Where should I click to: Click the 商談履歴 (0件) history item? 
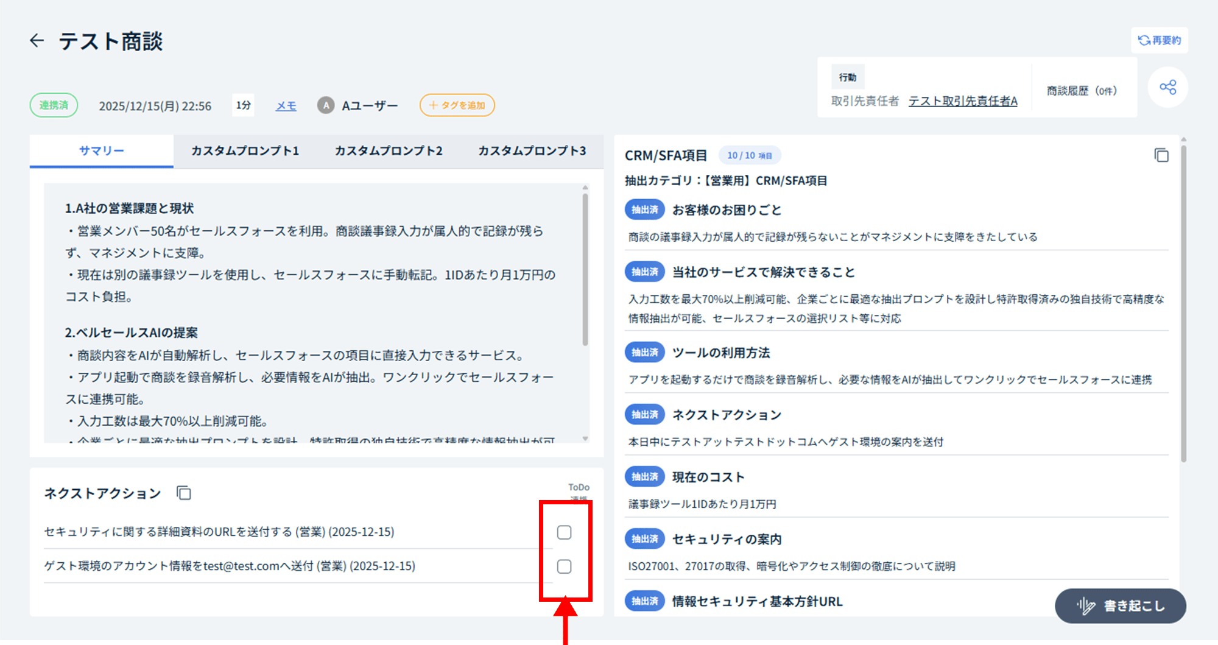pos(1082,91)
